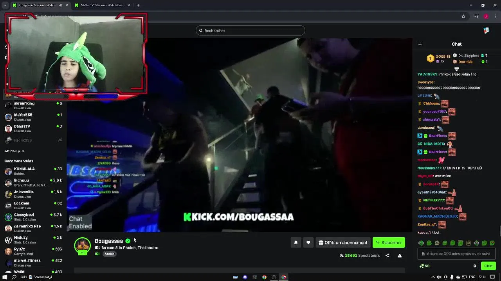The width and height of the screenshot is (501, 281).
Task: Close the MaYor555 Stream tab
Action: pyautogui.click(x=128, y=5)
